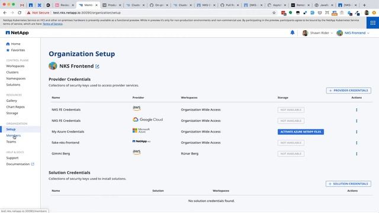Select Setup in the sidebar

click(x=11, y=129)
